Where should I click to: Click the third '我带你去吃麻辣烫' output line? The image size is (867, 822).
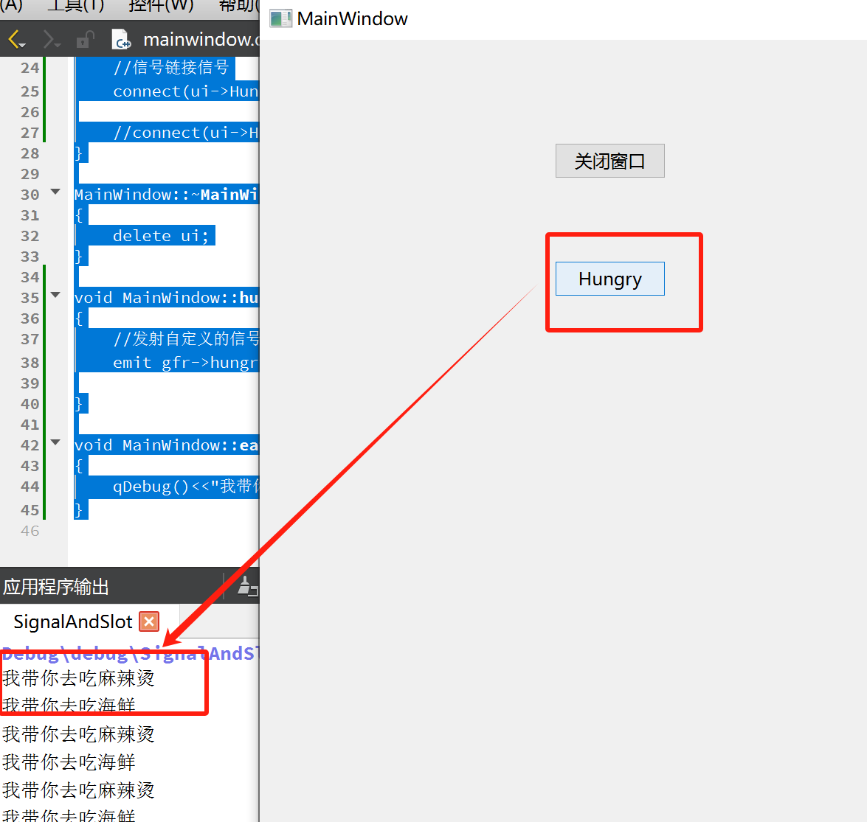(78, 790)
